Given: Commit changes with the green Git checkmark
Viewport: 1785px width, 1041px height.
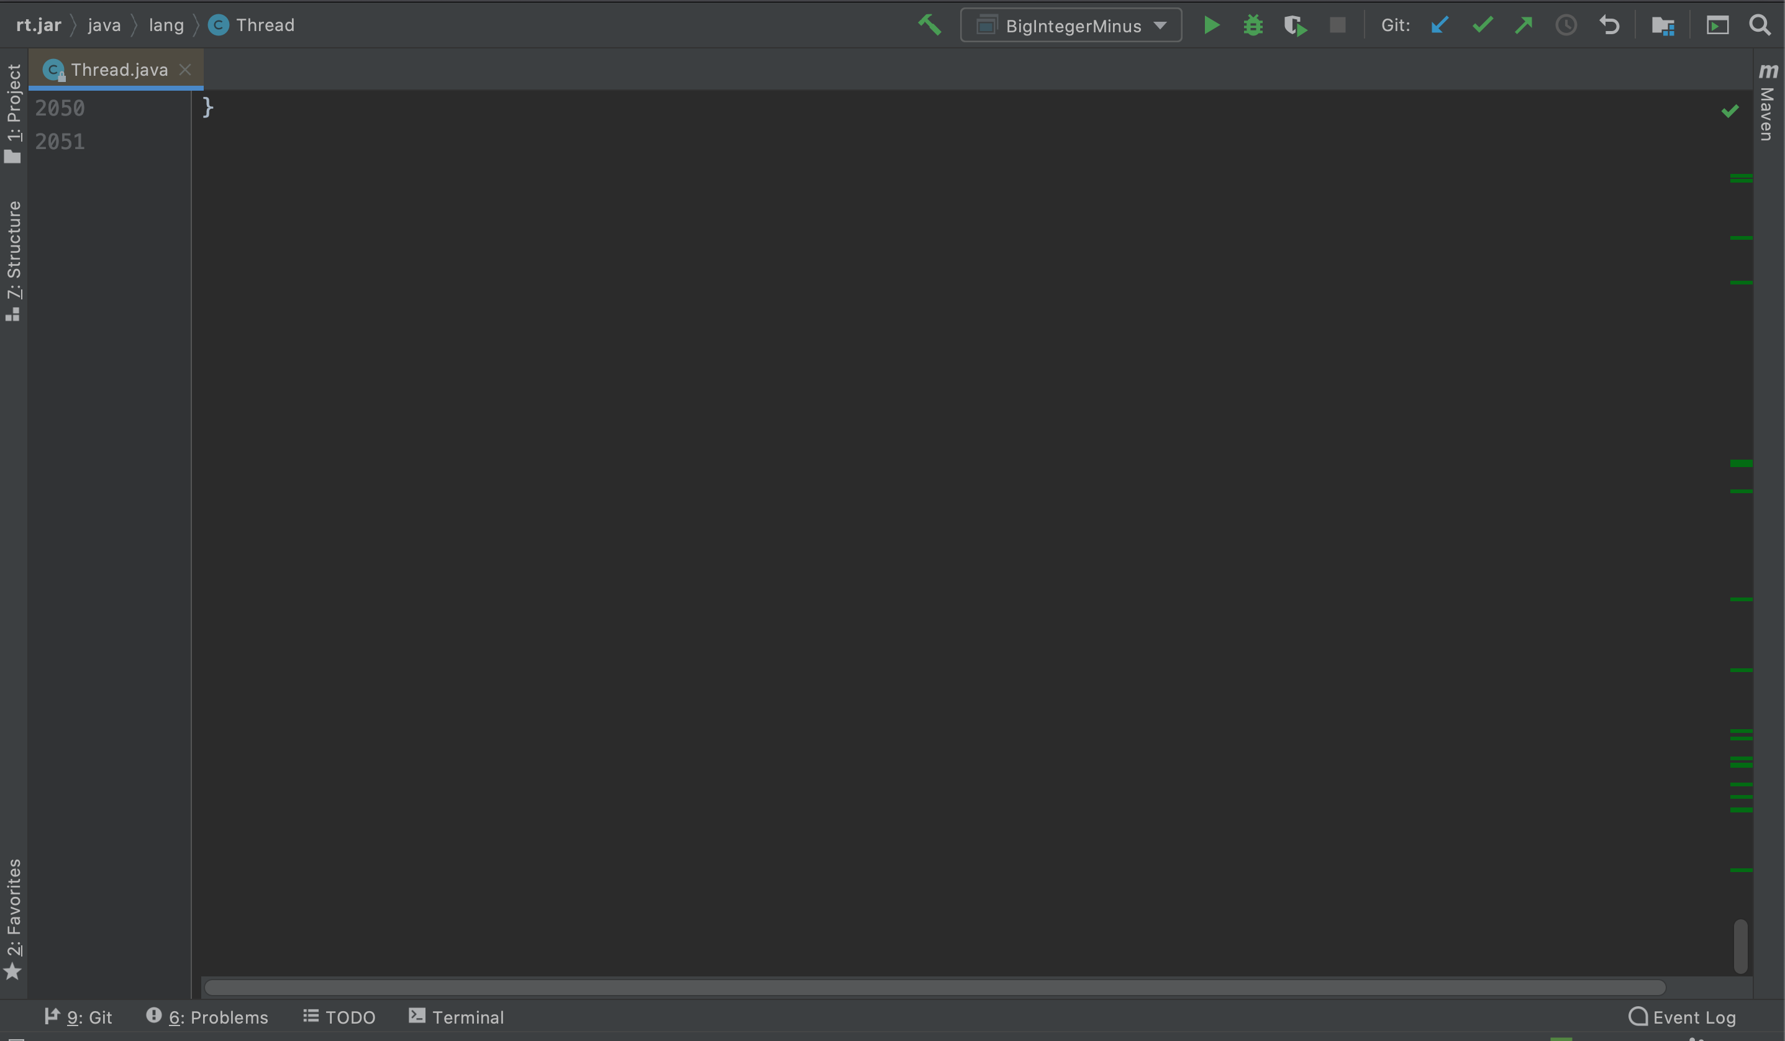Looking at the screenshot, I should 1482,25.
